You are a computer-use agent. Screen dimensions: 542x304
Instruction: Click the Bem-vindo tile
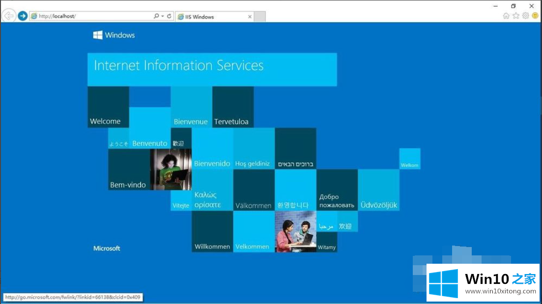pyautogui.click(x=129, y=169)
